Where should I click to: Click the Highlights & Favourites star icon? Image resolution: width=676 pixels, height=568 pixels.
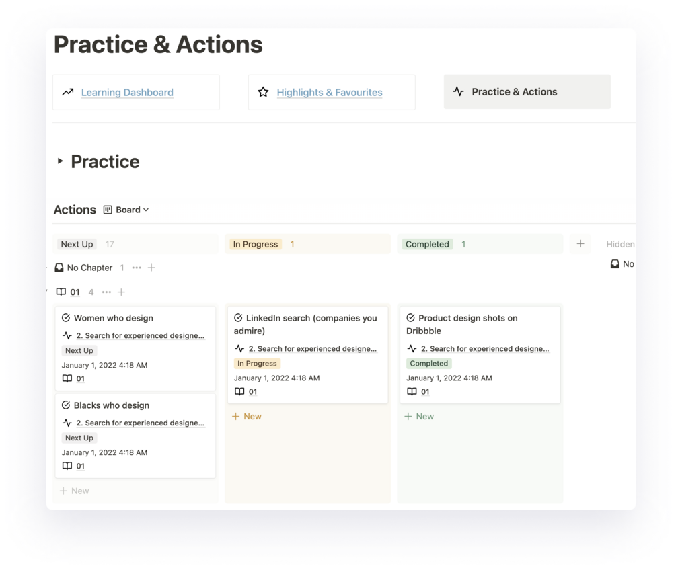(263, 92)
